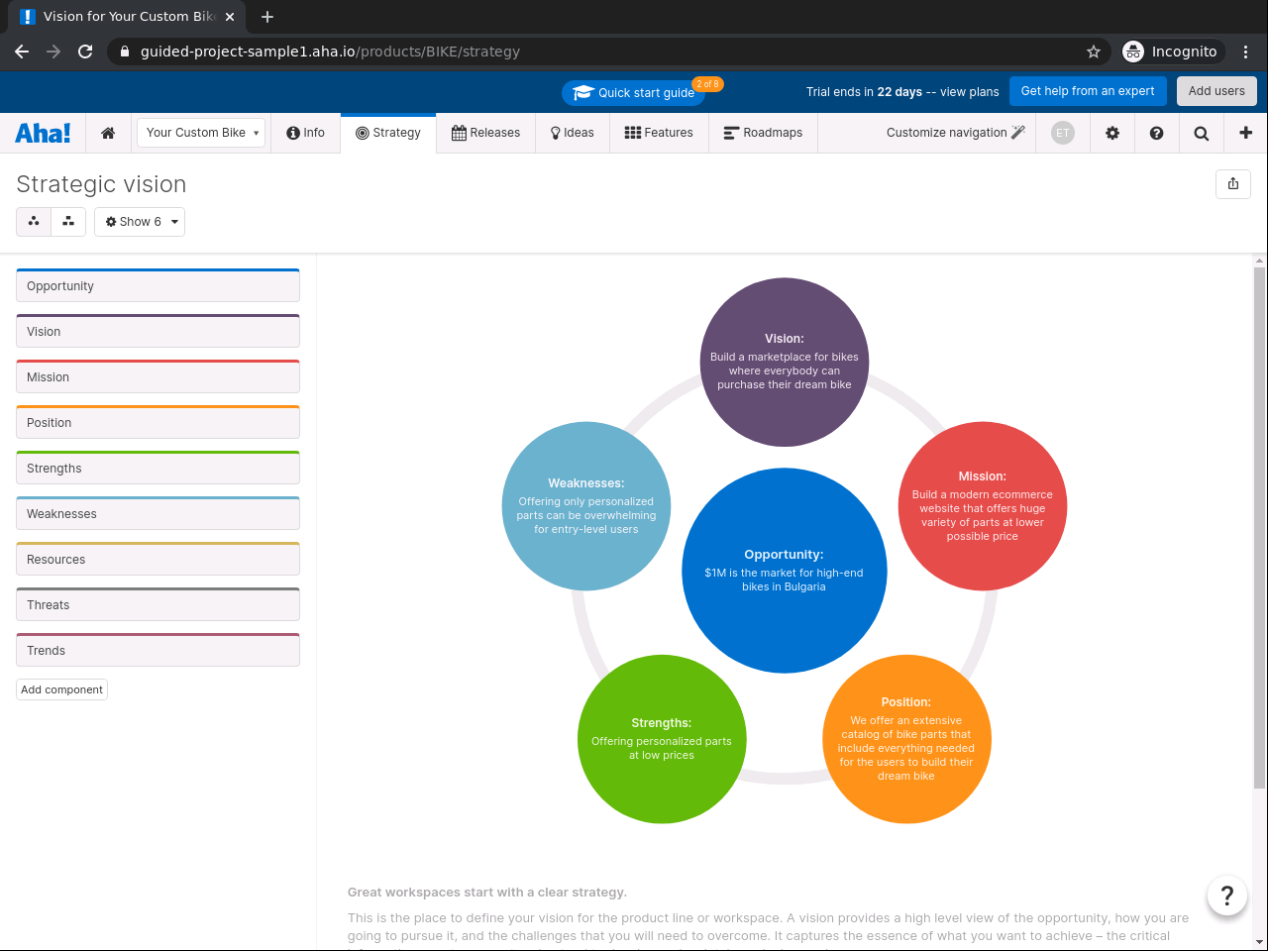
Task: Select the Opportunity component in sidebar
Action: coord(158,285)
